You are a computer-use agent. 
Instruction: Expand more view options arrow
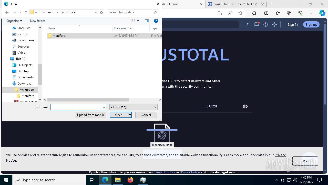tap(138, 21)
